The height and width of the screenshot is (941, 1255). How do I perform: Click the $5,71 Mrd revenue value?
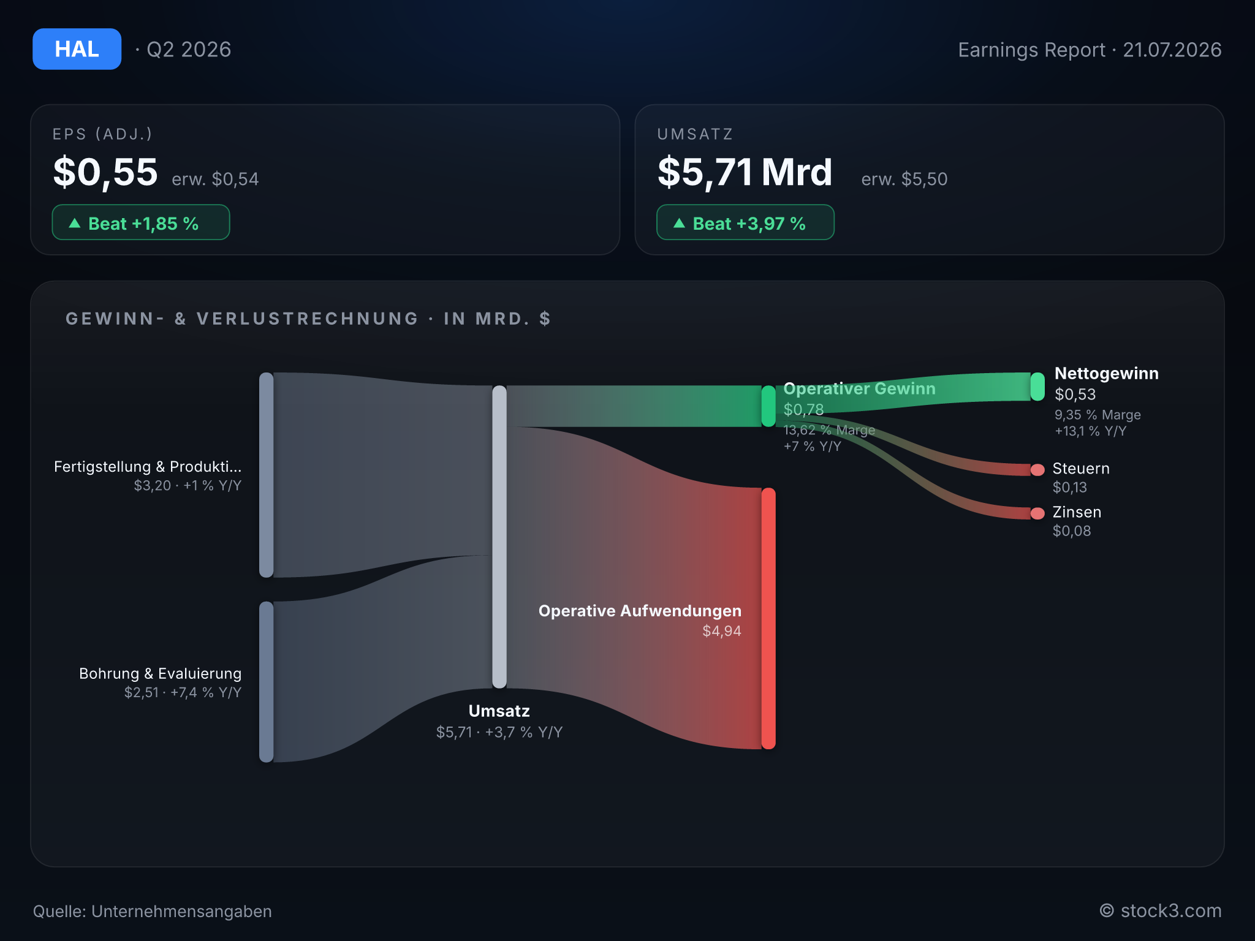click(745, 172)
